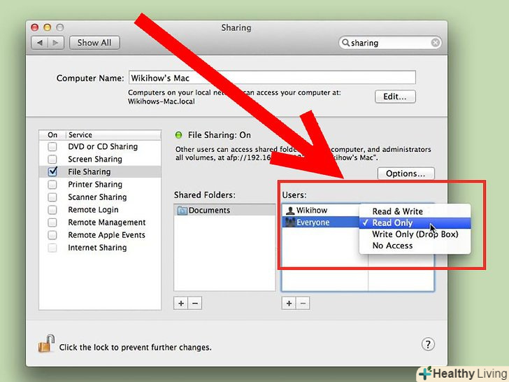Enable the Remote Login checkbox
Viewport: 509px width, 382px height.
(52, 210)
